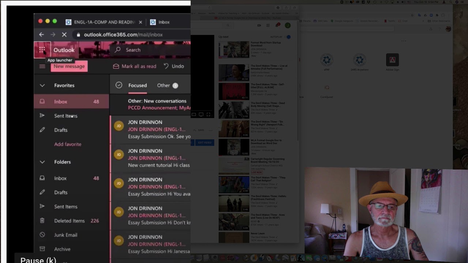
Task: Open SARS Anywhere shortcut in Chrome
Action: pyautogui.click(x=359, y=62)
